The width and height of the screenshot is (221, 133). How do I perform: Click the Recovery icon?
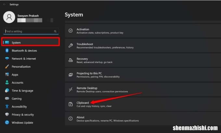pyautogui.click(x=71, y=60)
